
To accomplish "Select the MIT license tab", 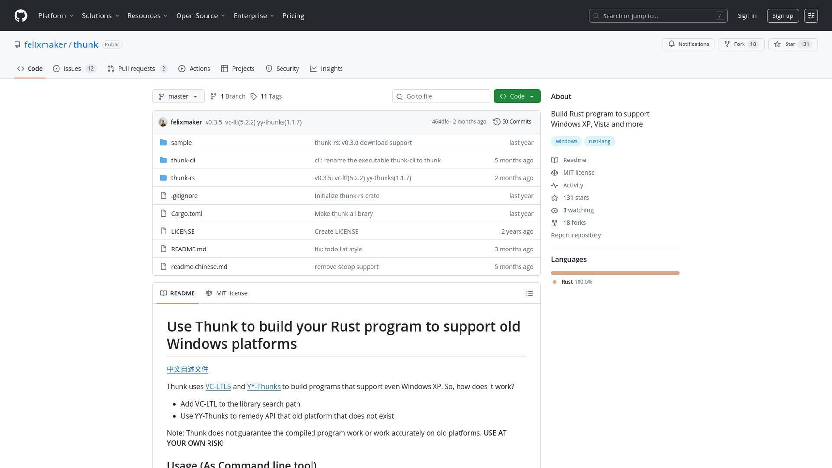I will click(x=226, y=293).
